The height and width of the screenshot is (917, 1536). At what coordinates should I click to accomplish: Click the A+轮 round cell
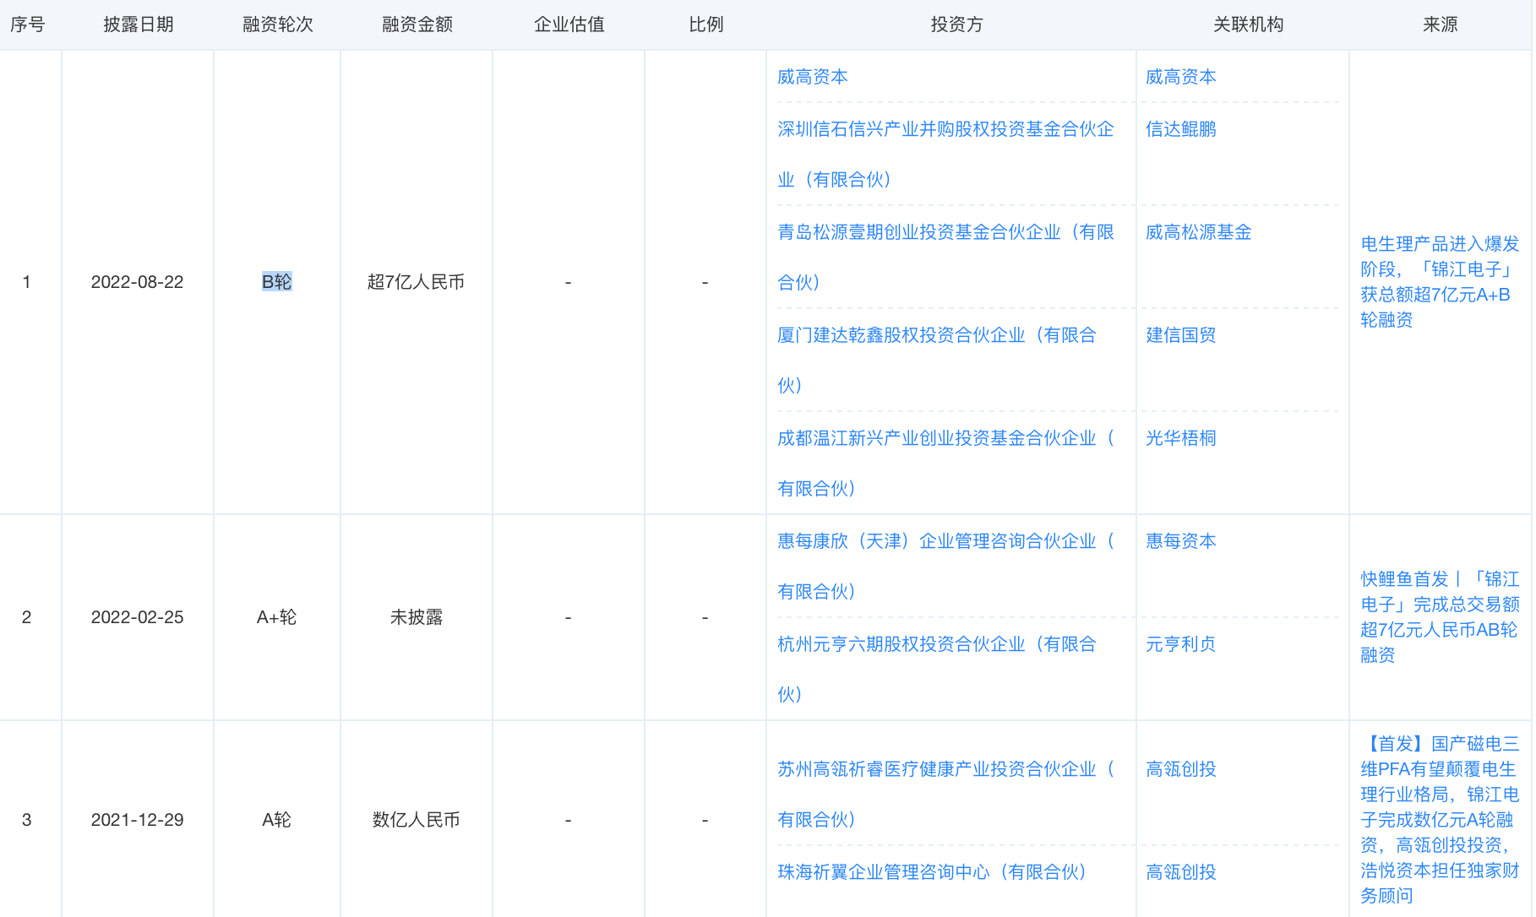(x=276, y=617)
